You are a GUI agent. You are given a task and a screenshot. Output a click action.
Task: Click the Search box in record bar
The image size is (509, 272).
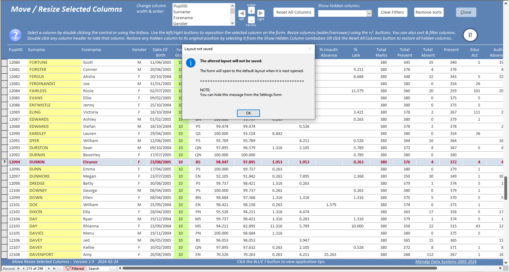pos(99,269)
